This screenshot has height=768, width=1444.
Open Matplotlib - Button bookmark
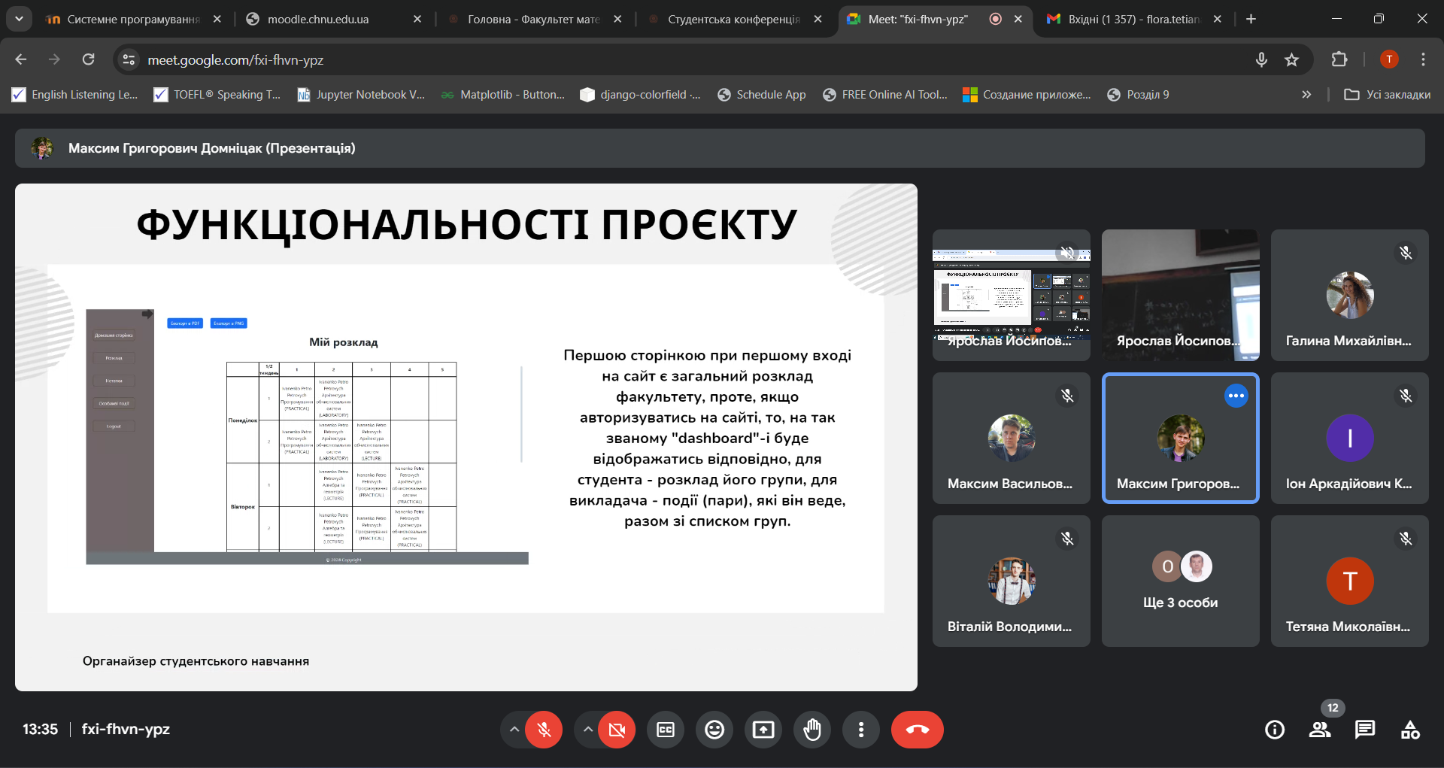(502, 95)
